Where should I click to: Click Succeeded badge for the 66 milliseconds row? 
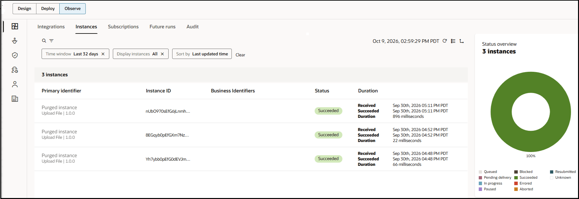[x=328, y=159]
